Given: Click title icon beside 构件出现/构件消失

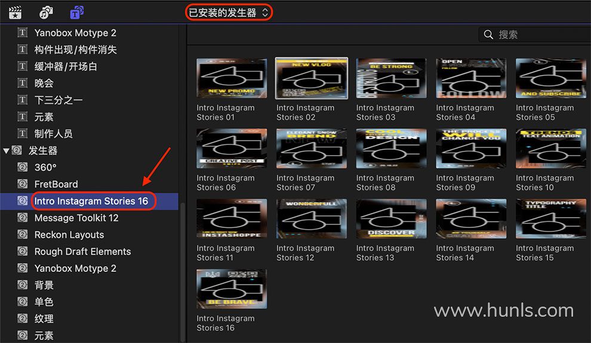Looking at the screenshot, I should (23, 50).
